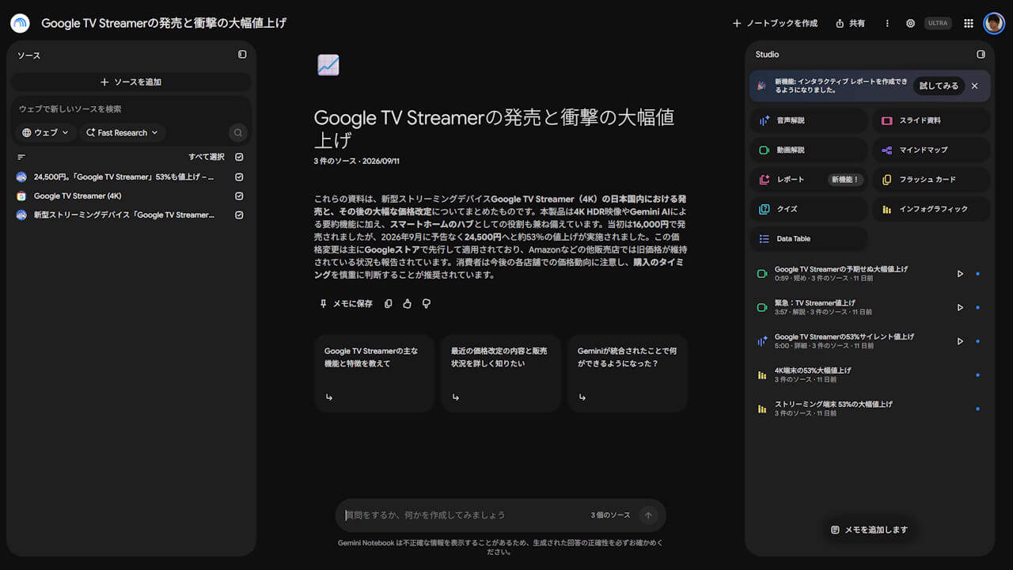Collapse the Studio panel with its icon
Viewport: 1013px width, 570px height.
click(981, 55)
